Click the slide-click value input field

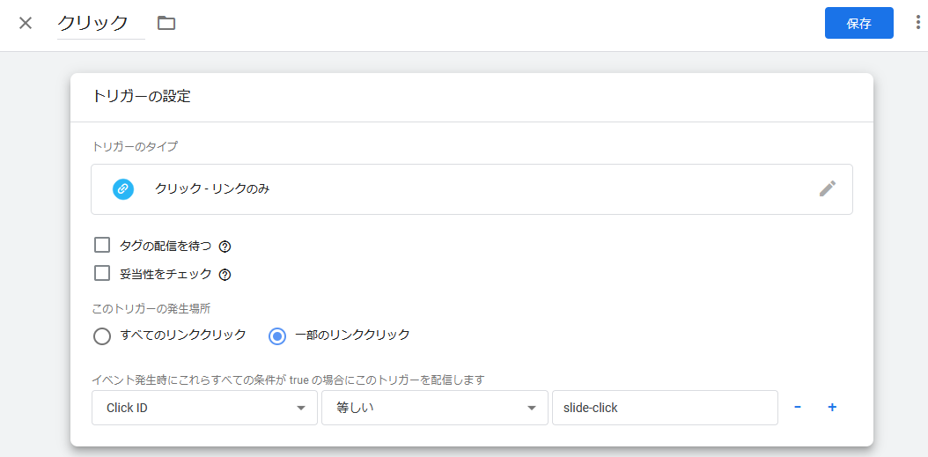click(666, 408)
